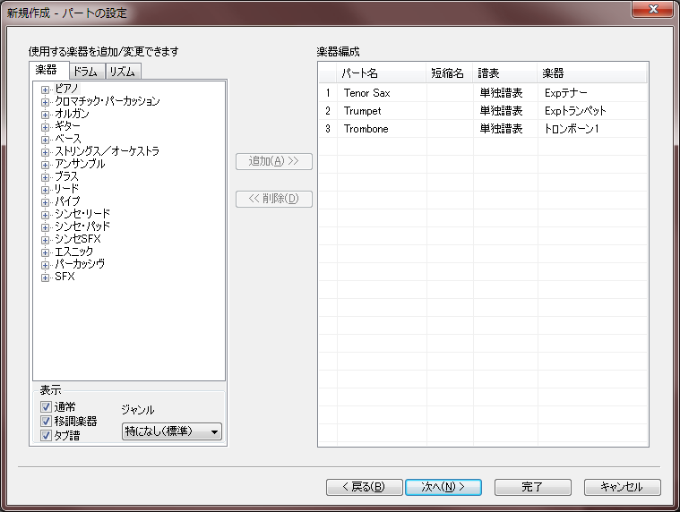
Task: Toggle the タブ譜 checkbox
Action: [x=46, y=435]
